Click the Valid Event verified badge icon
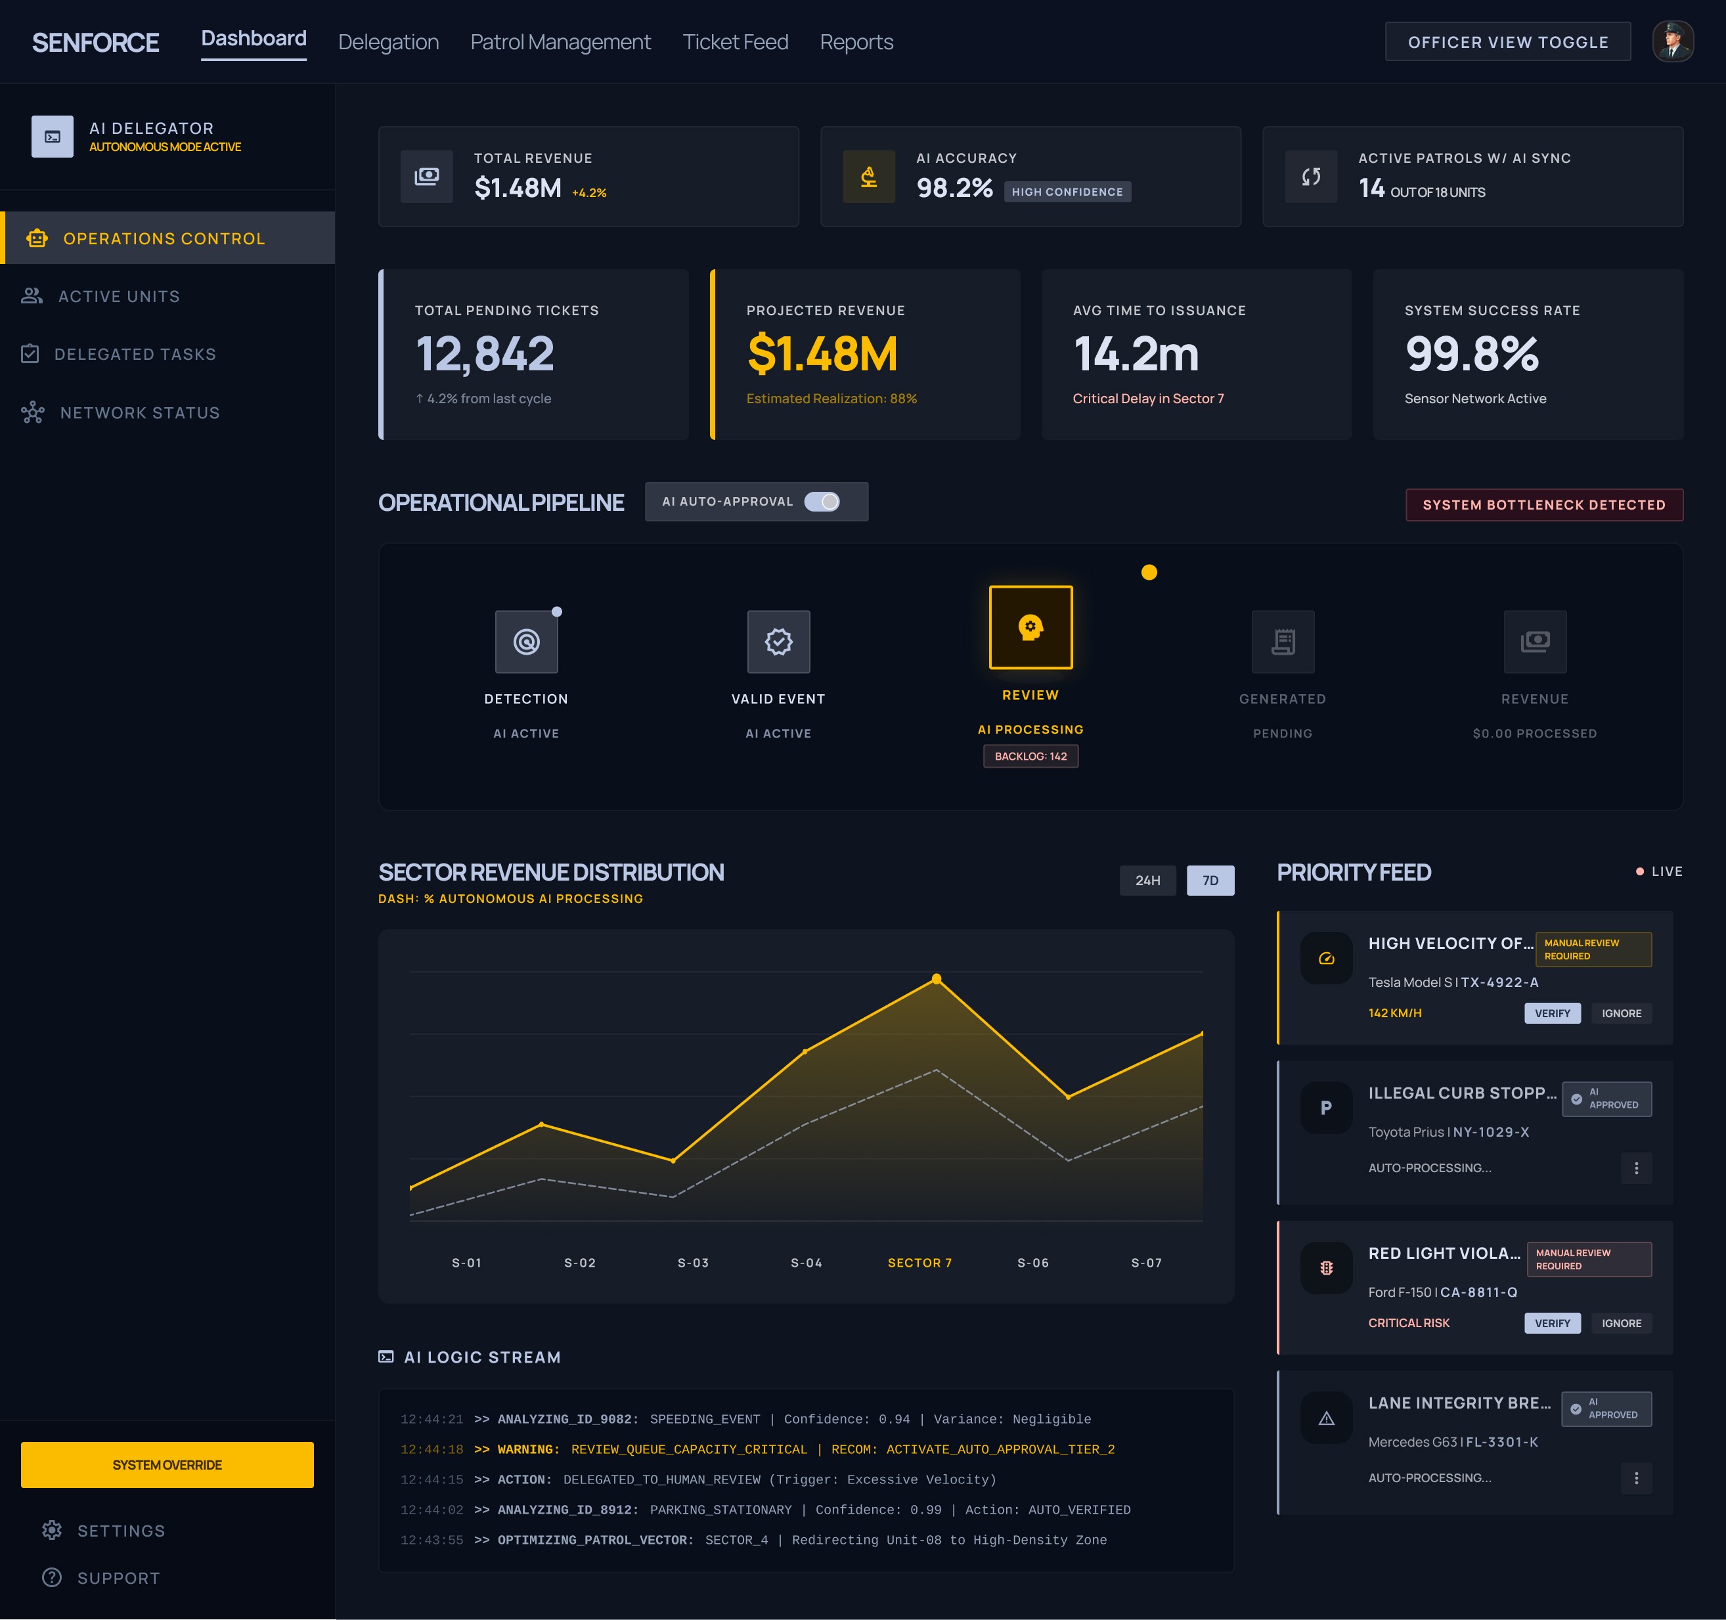Image resolution: width=1726 pixels, height=1620 pixels. (778, 642)
